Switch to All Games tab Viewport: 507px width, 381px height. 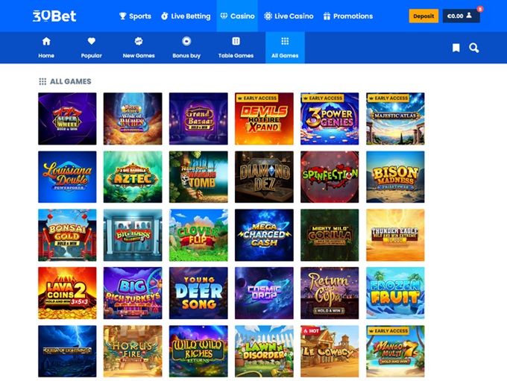click(285, 48)
